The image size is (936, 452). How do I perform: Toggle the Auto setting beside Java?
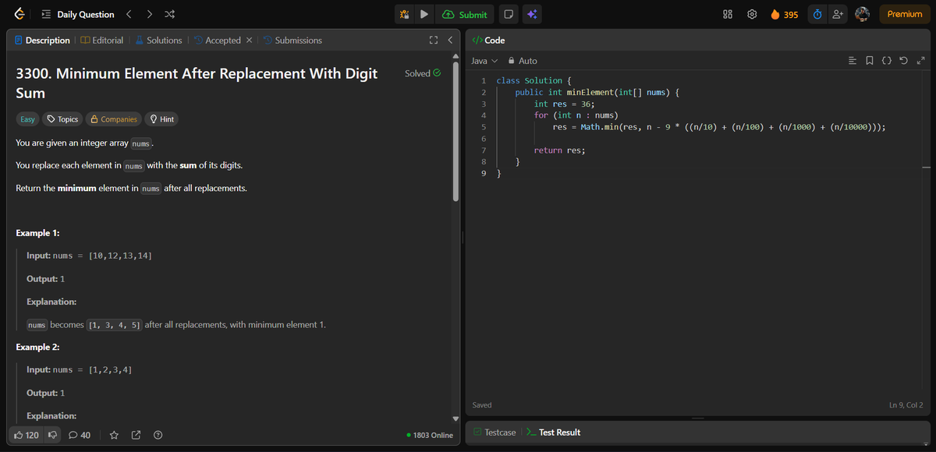coord(523,61)
